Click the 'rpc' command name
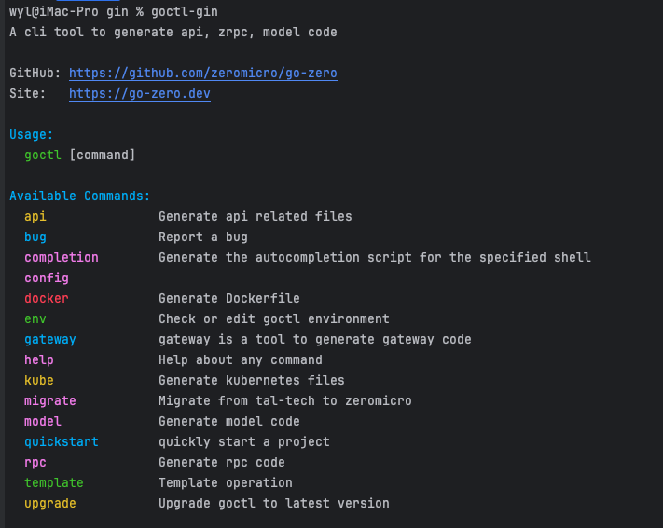663x528 pixels. 35,462
